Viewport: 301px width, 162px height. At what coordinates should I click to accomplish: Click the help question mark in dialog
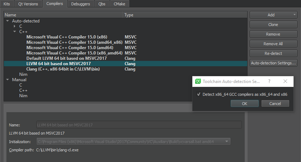pyautogui.click(x=269, y=81)
